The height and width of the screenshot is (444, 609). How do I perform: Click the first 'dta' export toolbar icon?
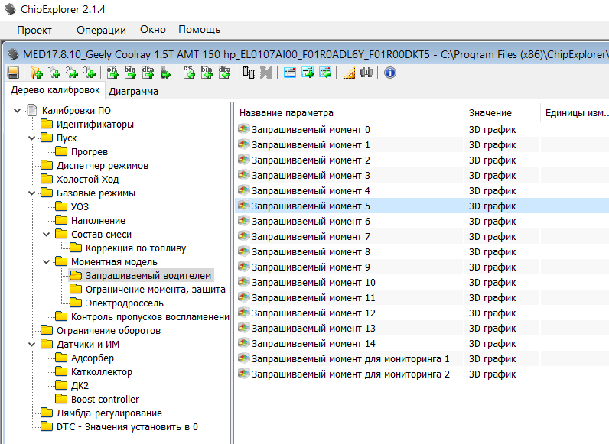tap(148, 73)
